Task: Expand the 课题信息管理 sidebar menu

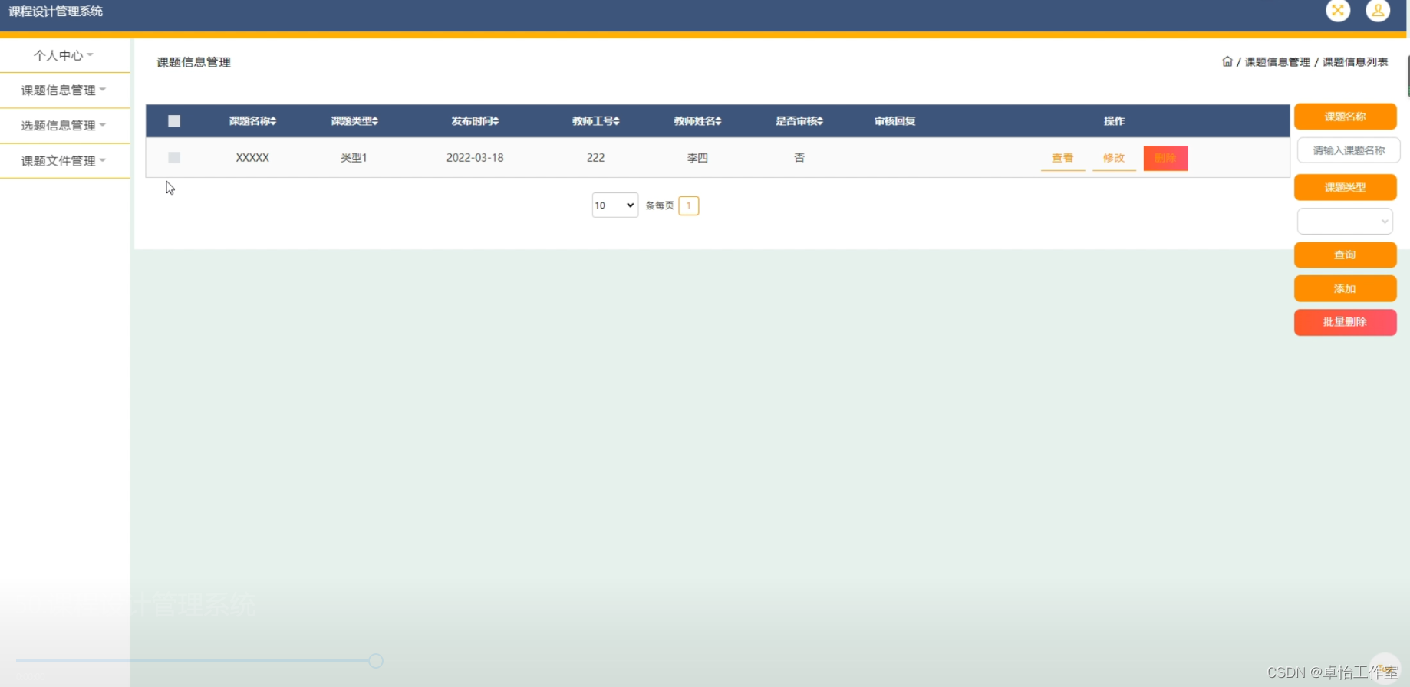Action: 64,90
